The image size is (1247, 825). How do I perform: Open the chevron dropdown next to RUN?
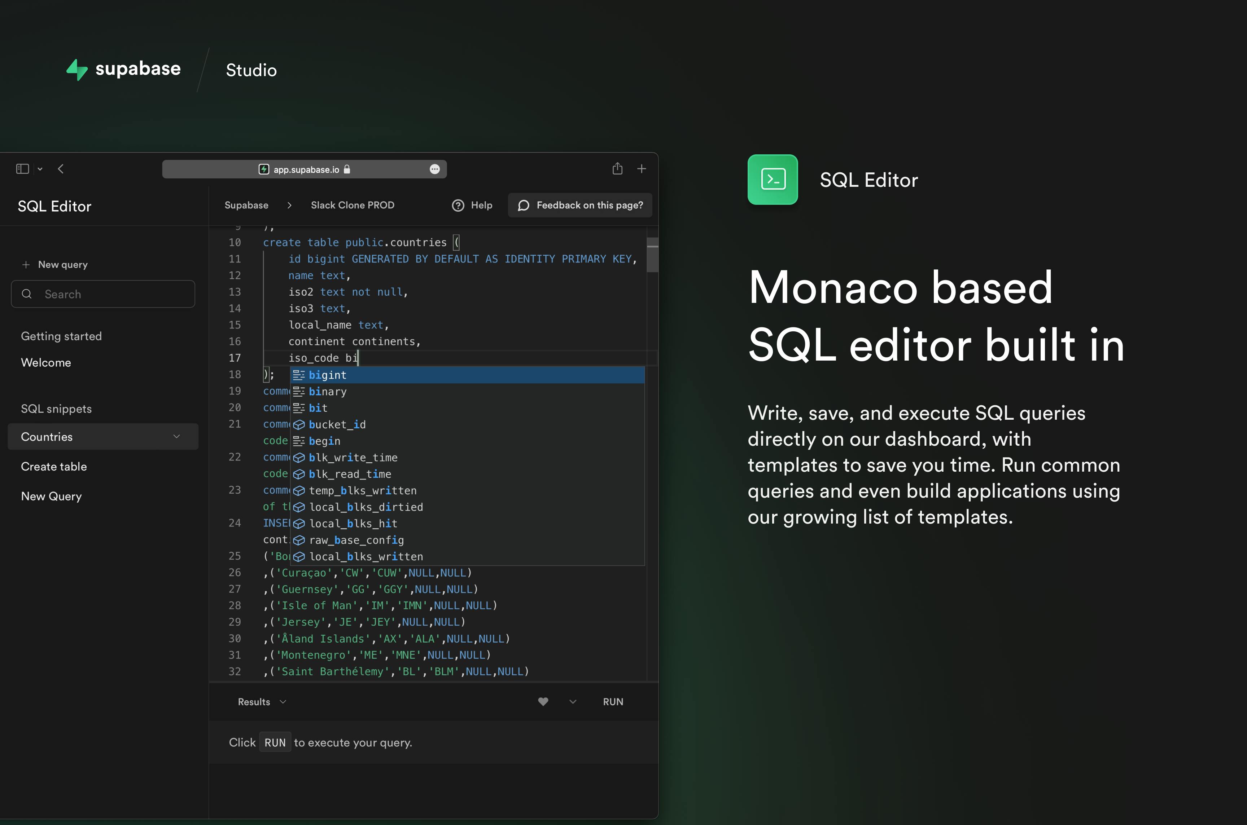pos(573,701)
